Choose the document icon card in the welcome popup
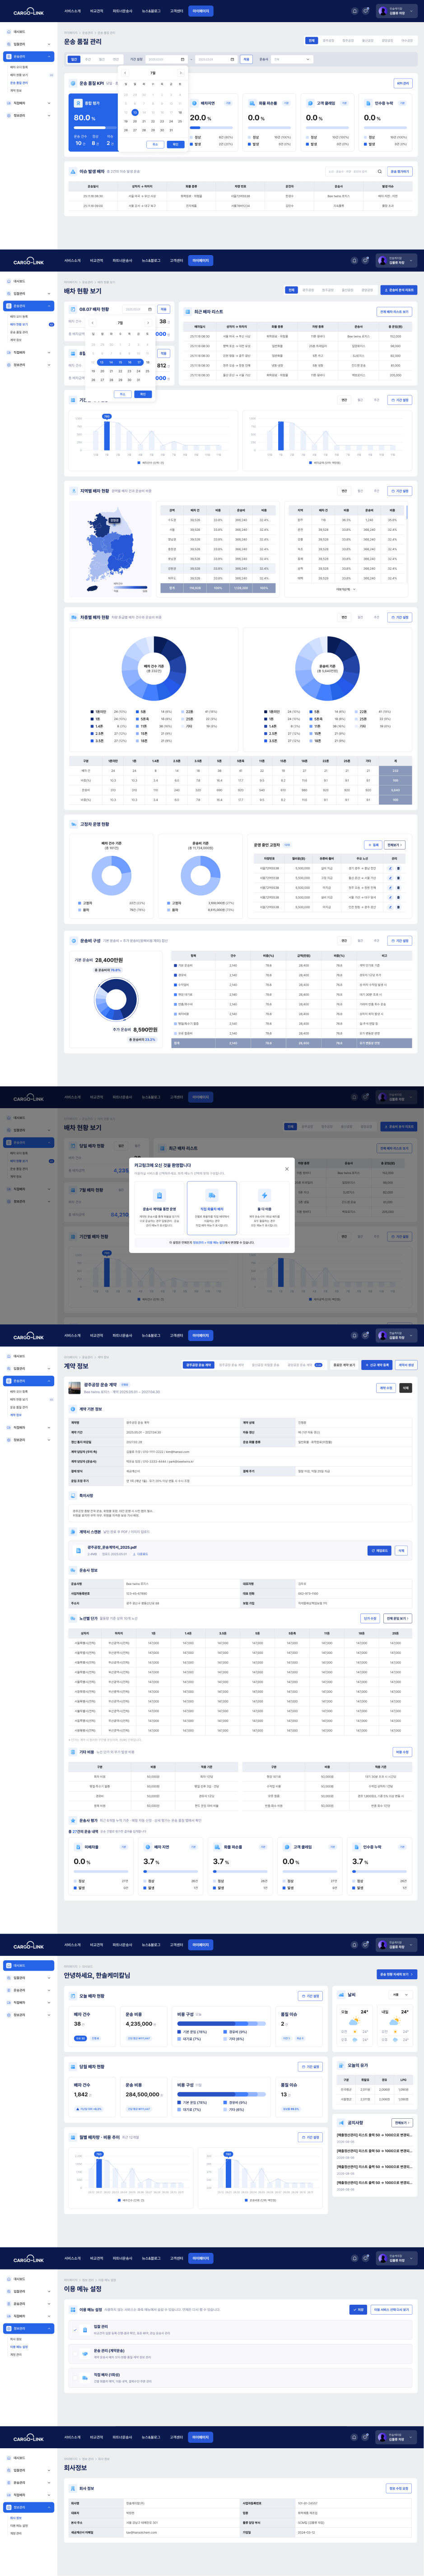 pyautogui.click(x=160, y=1208)
